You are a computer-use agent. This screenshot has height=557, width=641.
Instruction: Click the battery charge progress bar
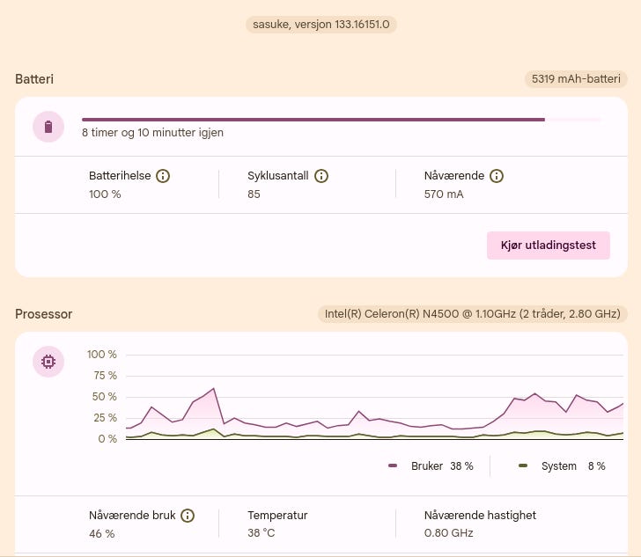click(342, 120)
